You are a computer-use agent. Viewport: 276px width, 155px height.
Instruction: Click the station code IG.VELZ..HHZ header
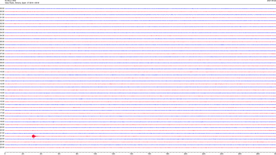(x=10, y=1)
